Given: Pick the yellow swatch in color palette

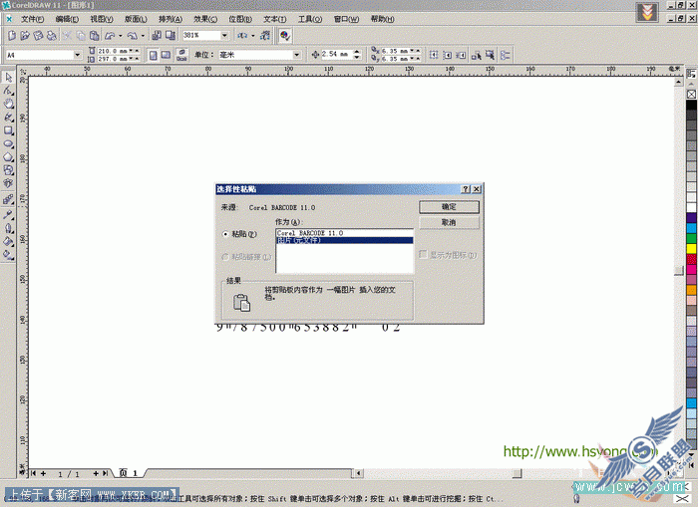Looking at the screenshot, I should point(691,249).
